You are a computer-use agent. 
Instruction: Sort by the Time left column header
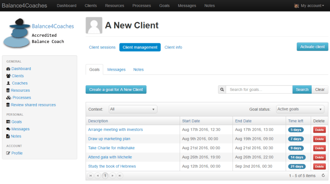click(296, 121)
